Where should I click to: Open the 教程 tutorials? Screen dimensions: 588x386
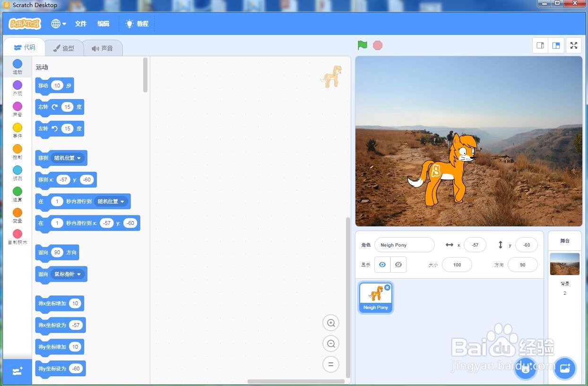[137, 24]
